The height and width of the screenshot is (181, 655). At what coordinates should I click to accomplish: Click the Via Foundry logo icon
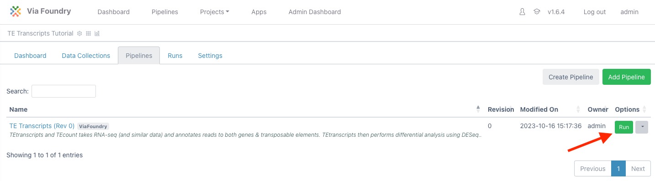(16, 11)
